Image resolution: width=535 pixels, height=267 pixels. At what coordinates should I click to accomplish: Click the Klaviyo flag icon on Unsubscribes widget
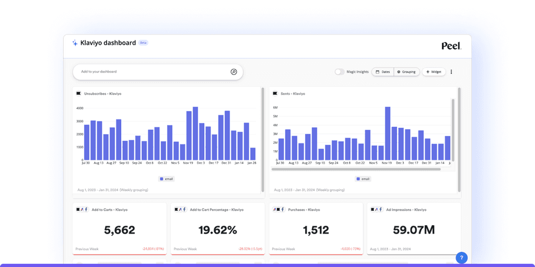(78, 93)
